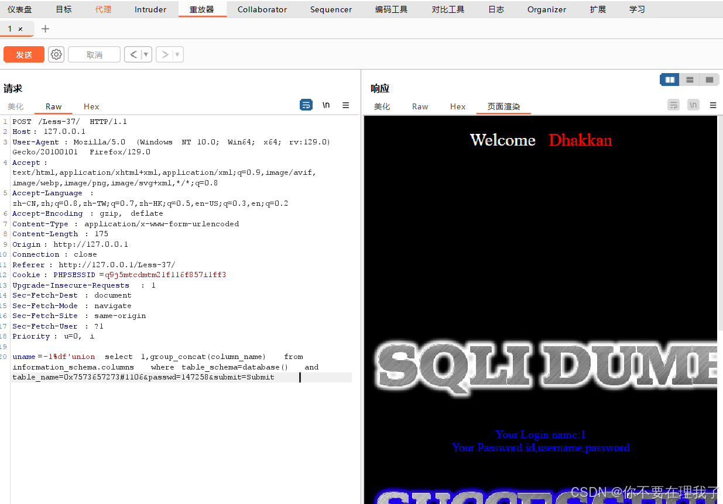
Task: Click the 响应 response panel heading
Action: coord(380,89)
